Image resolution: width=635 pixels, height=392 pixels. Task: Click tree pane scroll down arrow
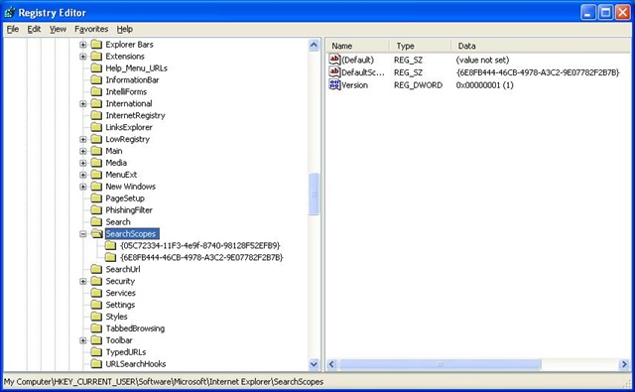coord(314,364)
